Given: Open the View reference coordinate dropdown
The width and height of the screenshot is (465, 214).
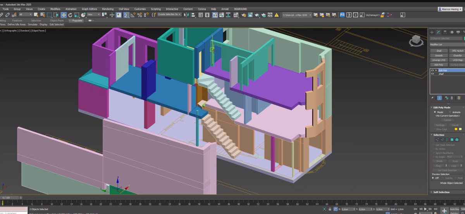Looking at the screenshot, I should coord(93,15).
